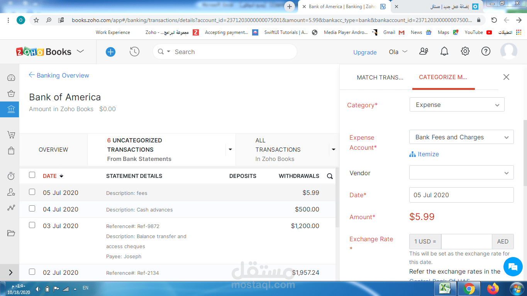Select the Cash advances transaction row

(x=177, y=209)
